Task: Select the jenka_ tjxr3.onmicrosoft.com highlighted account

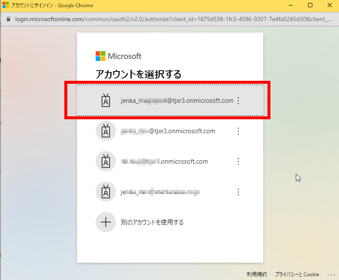Action: (170, 100)
